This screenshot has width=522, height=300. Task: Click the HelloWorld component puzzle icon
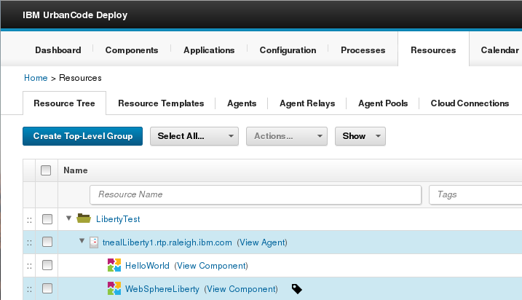click(x=114, y=265)
